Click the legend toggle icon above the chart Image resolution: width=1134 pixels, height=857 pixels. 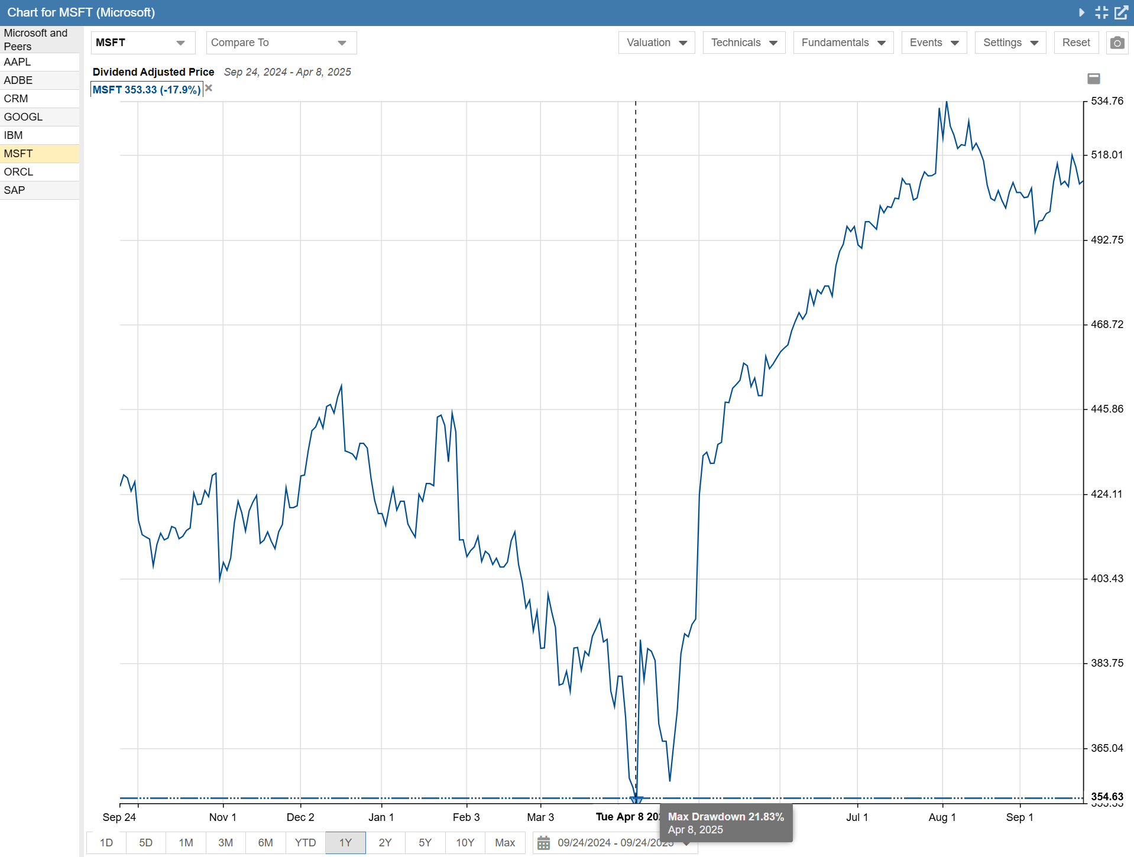pos(1094,79)
